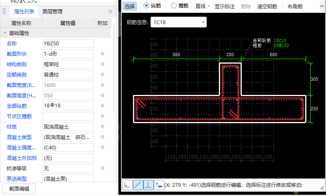Click the window resize grip at bottom right
Image resolution: width=326 pixels, height=196 pixels.
322,188
